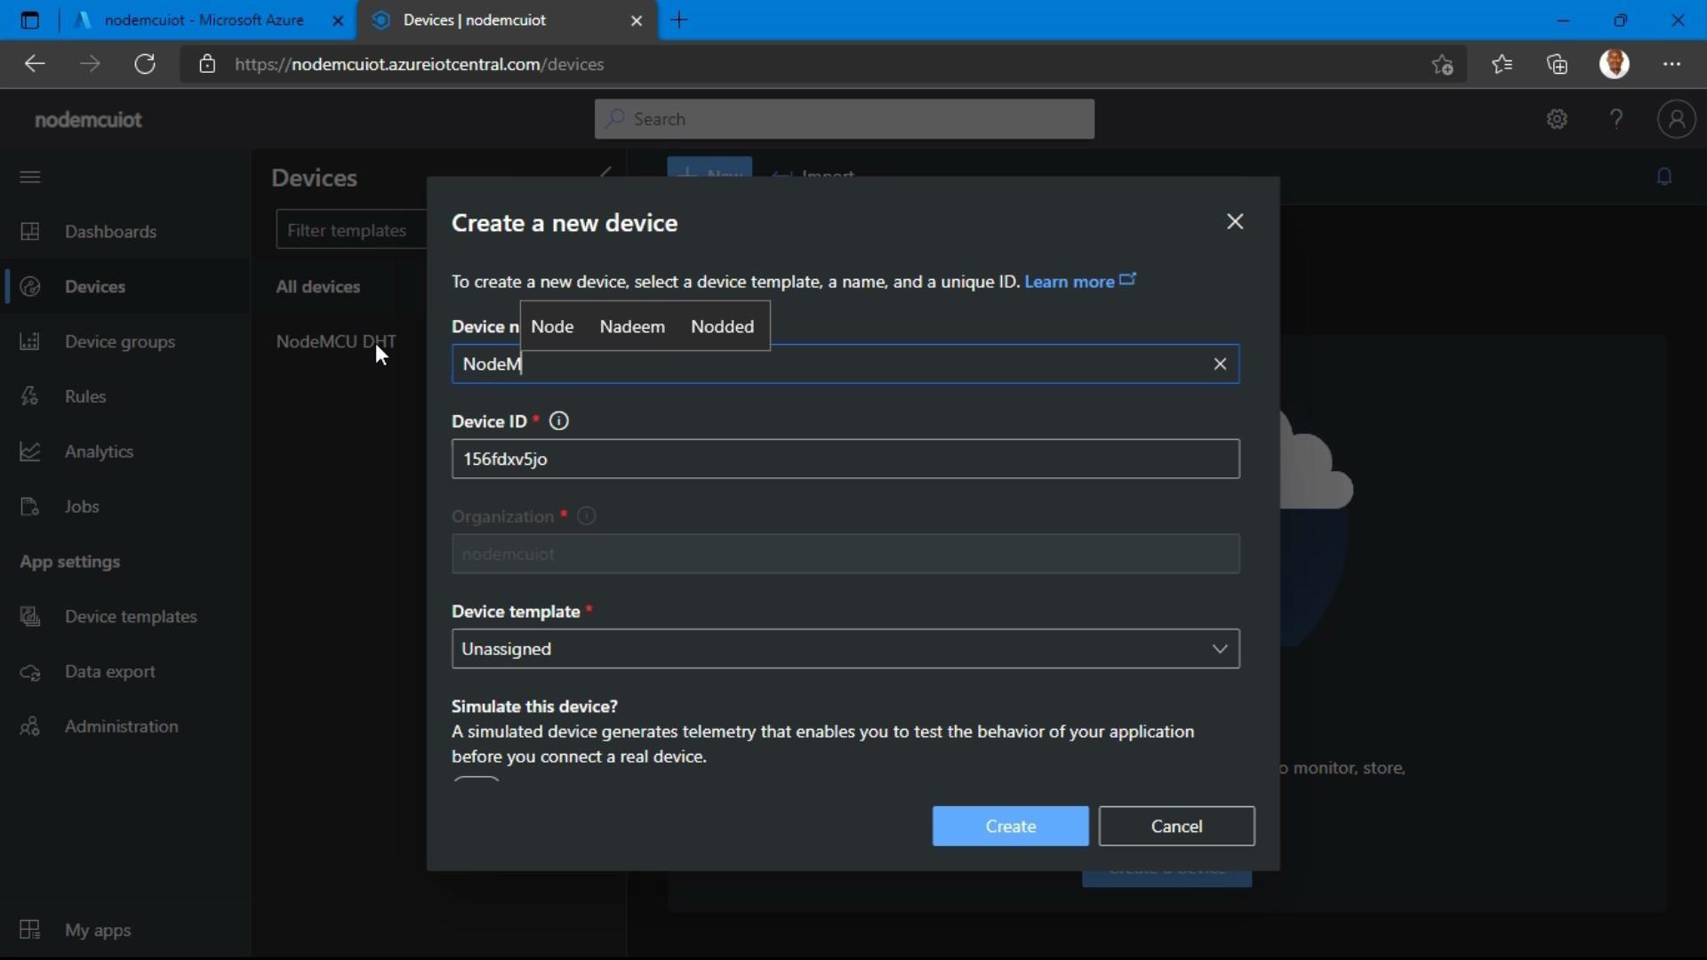
Task: Open the tab actions menu icon
Action: tap(29, 20)
